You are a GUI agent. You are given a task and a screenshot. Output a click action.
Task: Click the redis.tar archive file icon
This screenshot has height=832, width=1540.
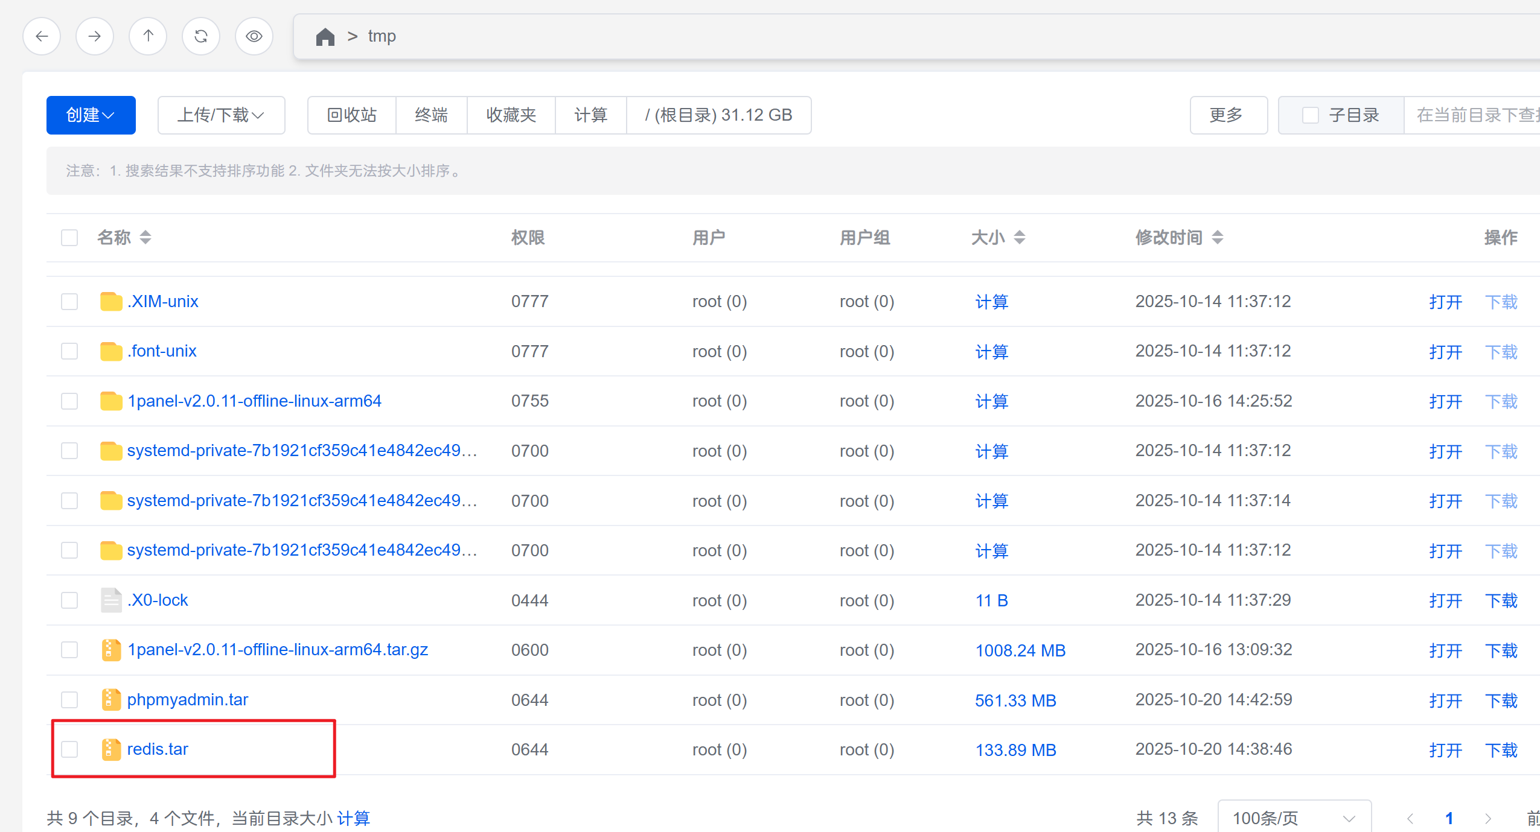(111, 749)
